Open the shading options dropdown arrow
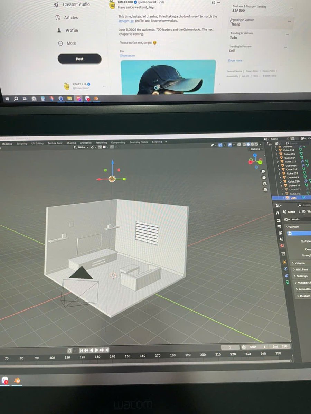The height and width of the screenshot is (414, 311). pos(260,144)
